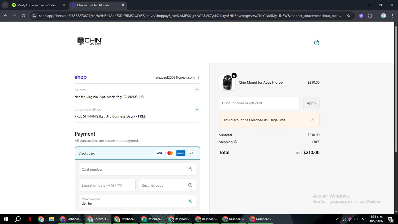Screen dimensions: 398x224
Task: Click the Mastercard logo
Action: pos(170,153)
